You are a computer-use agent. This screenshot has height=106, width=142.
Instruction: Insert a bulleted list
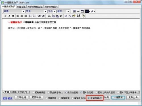coord(34,16)
